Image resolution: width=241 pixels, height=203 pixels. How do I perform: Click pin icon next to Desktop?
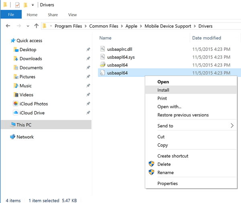[x=88, y=50]
